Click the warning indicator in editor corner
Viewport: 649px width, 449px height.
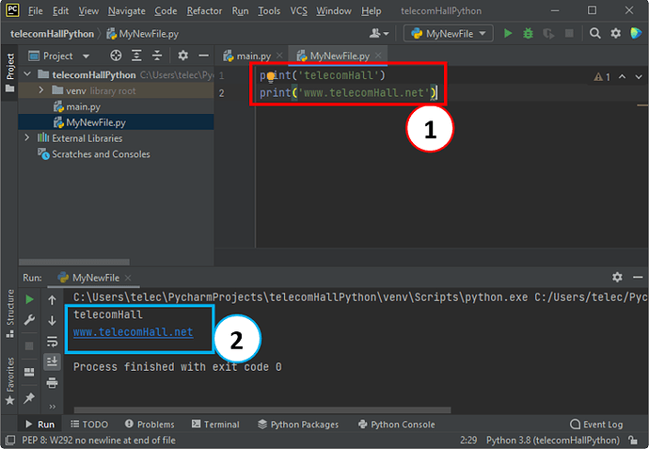point(602,77)
